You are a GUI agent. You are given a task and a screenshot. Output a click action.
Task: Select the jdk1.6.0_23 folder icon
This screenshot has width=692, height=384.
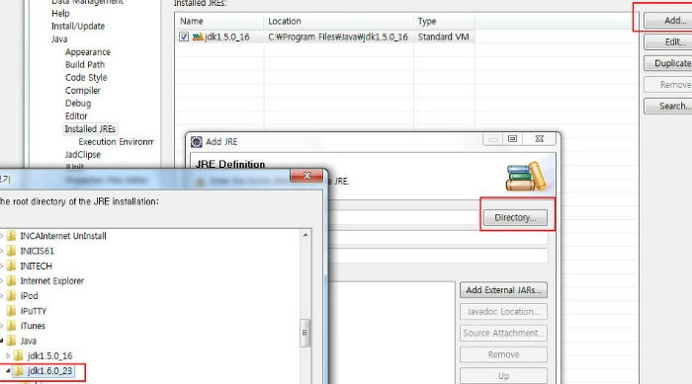[x=19, y=371]
